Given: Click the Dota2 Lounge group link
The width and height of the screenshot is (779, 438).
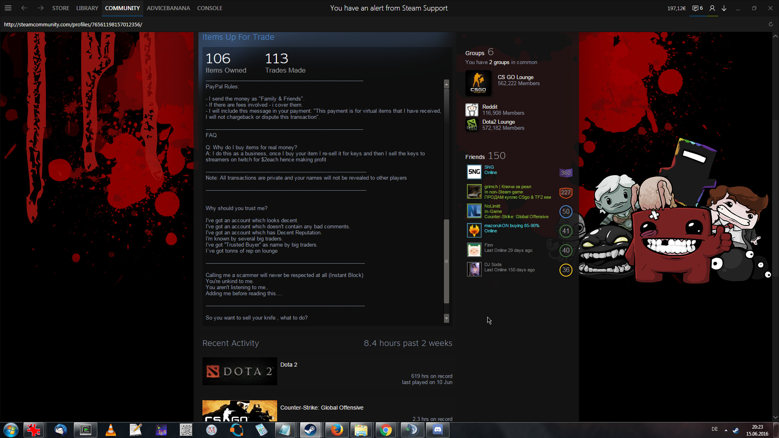Looking at the screenshot, I should point(498,122).
